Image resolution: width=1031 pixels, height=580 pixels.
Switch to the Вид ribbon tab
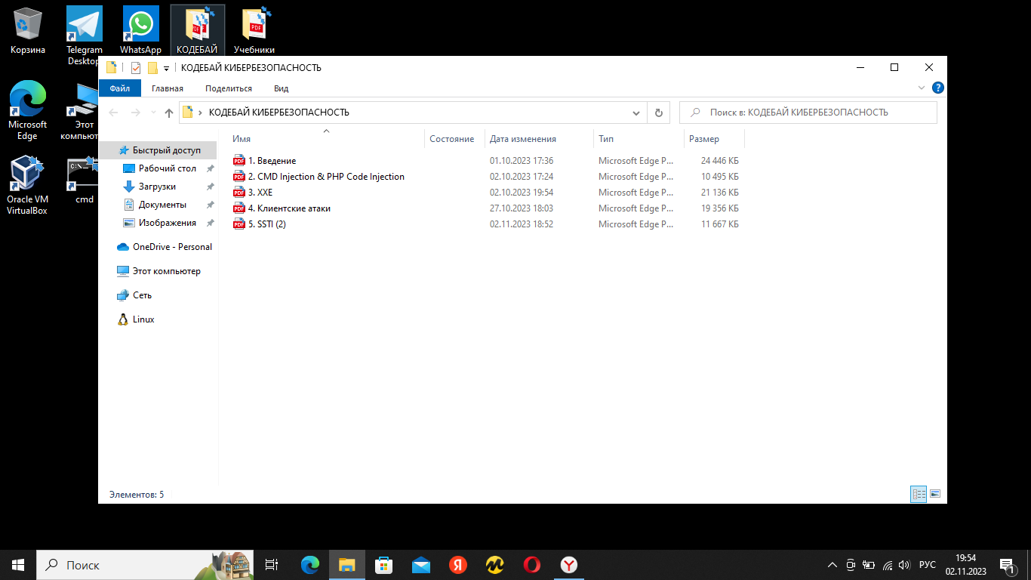click(281, 88)
